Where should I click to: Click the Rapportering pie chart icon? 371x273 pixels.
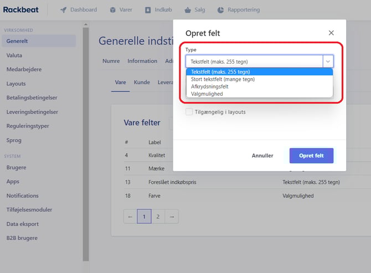(x=220, y=10)
